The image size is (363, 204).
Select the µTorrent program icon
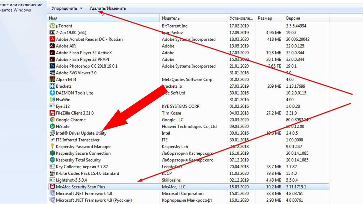click(52, 26)
